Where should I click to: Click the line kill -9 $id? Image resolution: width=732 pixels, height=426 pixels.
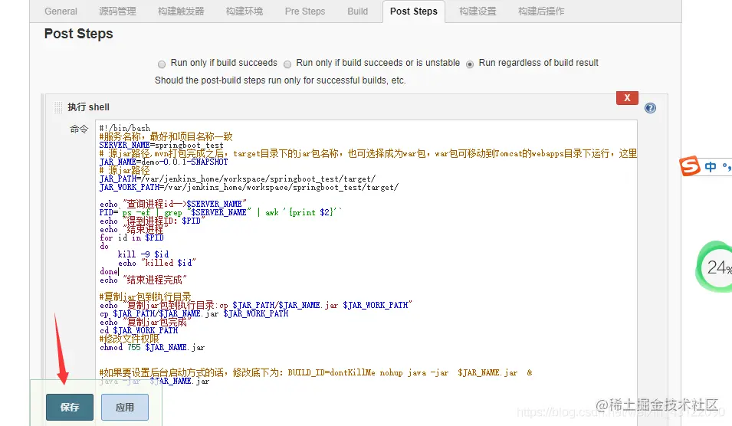143,254
